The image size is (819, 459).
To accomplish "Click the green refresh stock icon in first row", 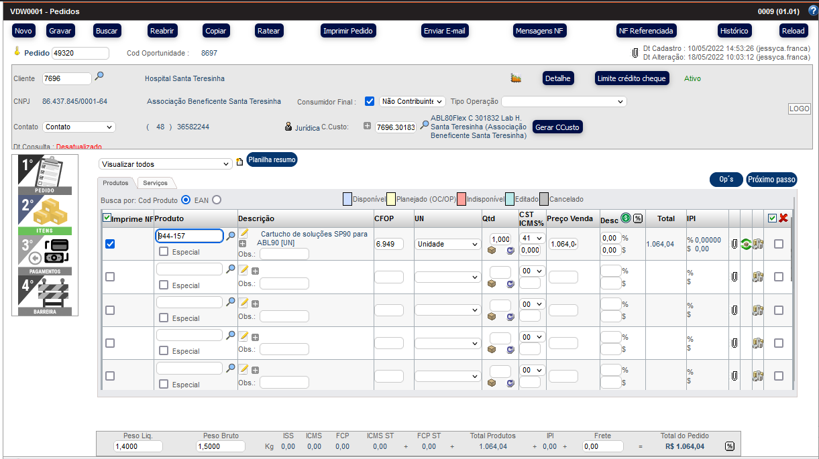I will tap(746, 245).
